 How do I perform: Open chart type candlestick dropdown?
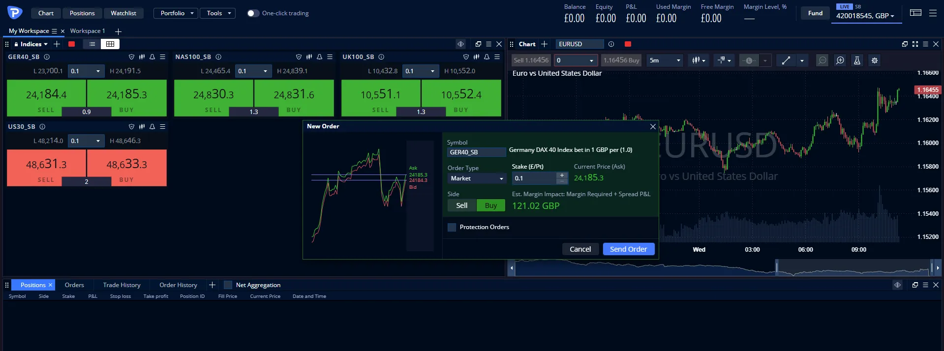(699, 60)
